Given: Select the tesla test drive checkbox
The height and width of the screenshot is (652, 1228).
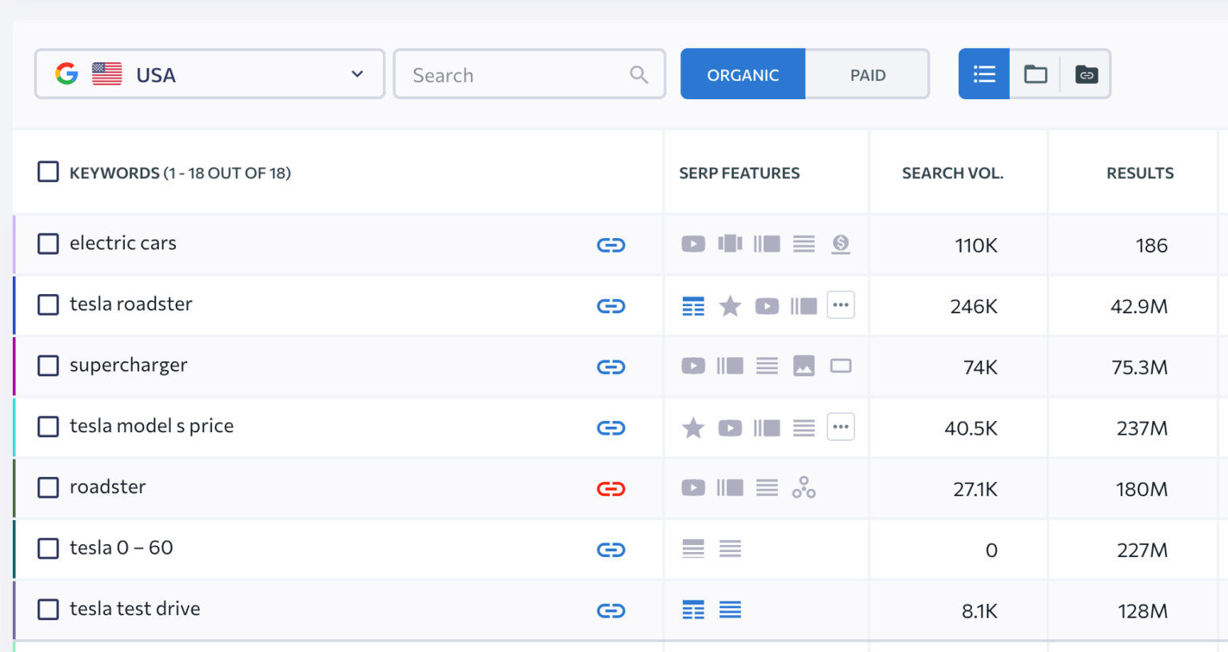Looking at the screenshot, I should coord(48,609).
